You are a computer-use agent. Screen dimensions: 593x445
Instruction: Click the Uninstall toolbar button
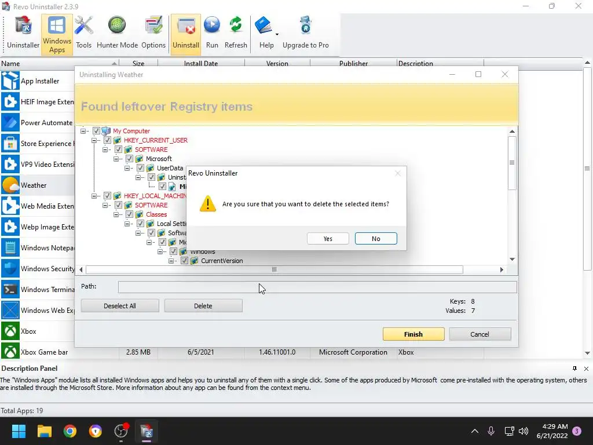click(x=186, y=34)
